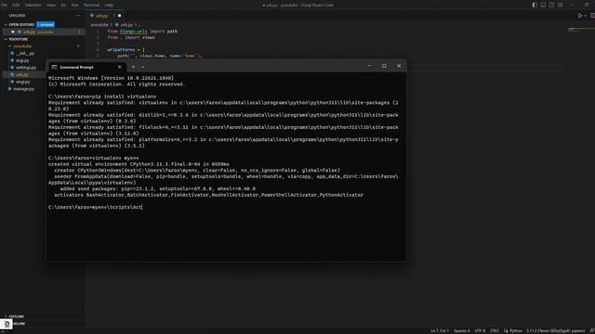Viewport: 595px width, 334px height.
Task: Open the Go menu in VS Code
Action: click(x=63, y=5)
